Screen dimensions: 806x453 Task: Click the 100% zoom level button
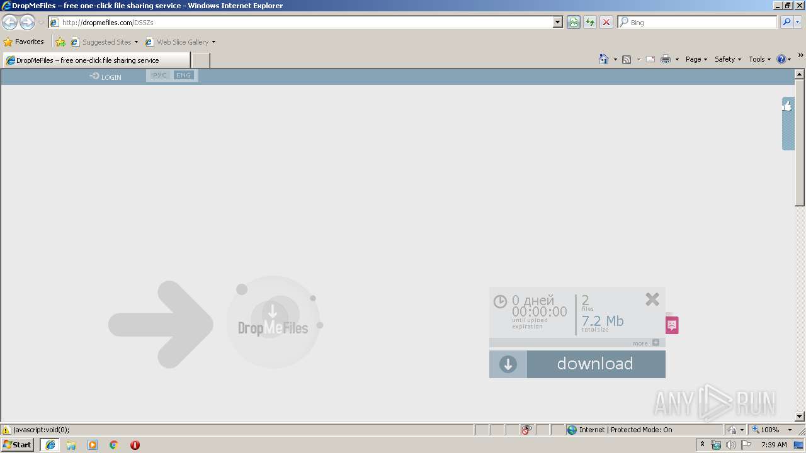click(765, 430)
